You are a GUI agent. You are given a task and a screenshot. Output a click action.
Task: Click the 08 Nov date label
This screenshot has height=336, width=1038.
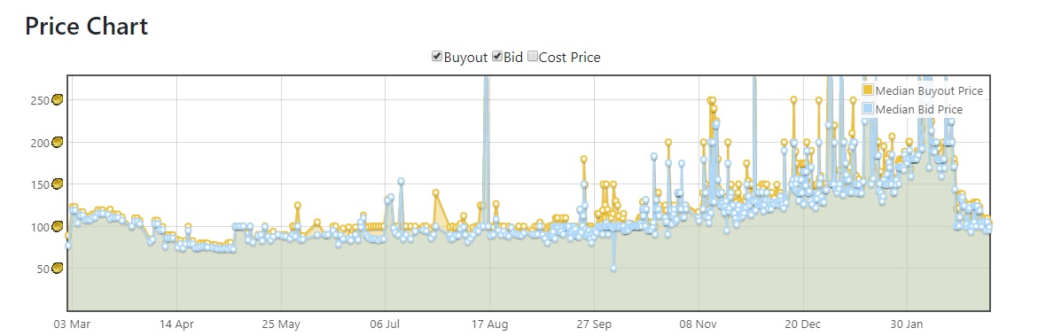click(x=699, y=324)
